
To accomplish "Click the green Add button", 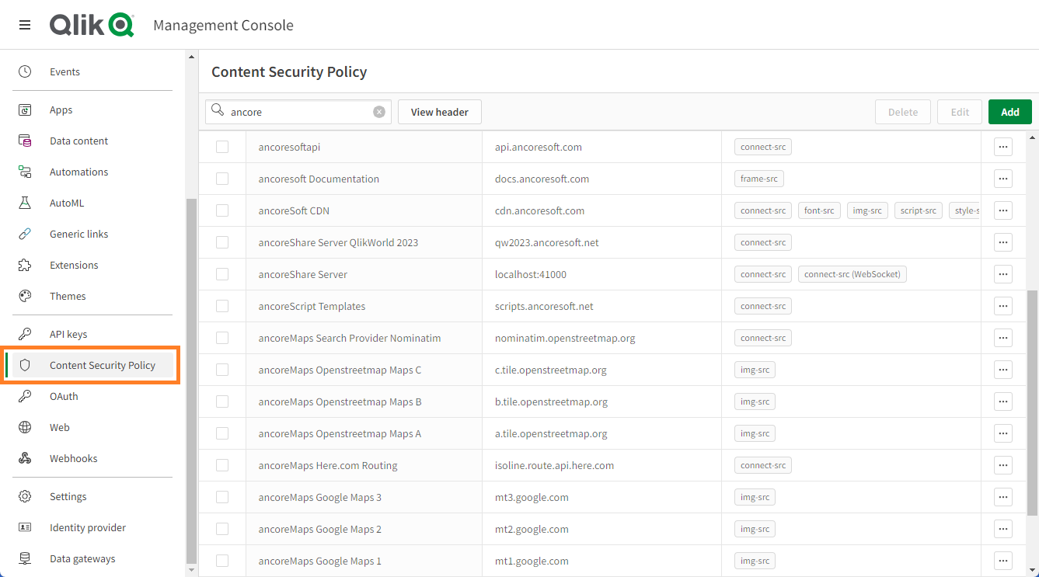I will click(x=1010, y=112).
